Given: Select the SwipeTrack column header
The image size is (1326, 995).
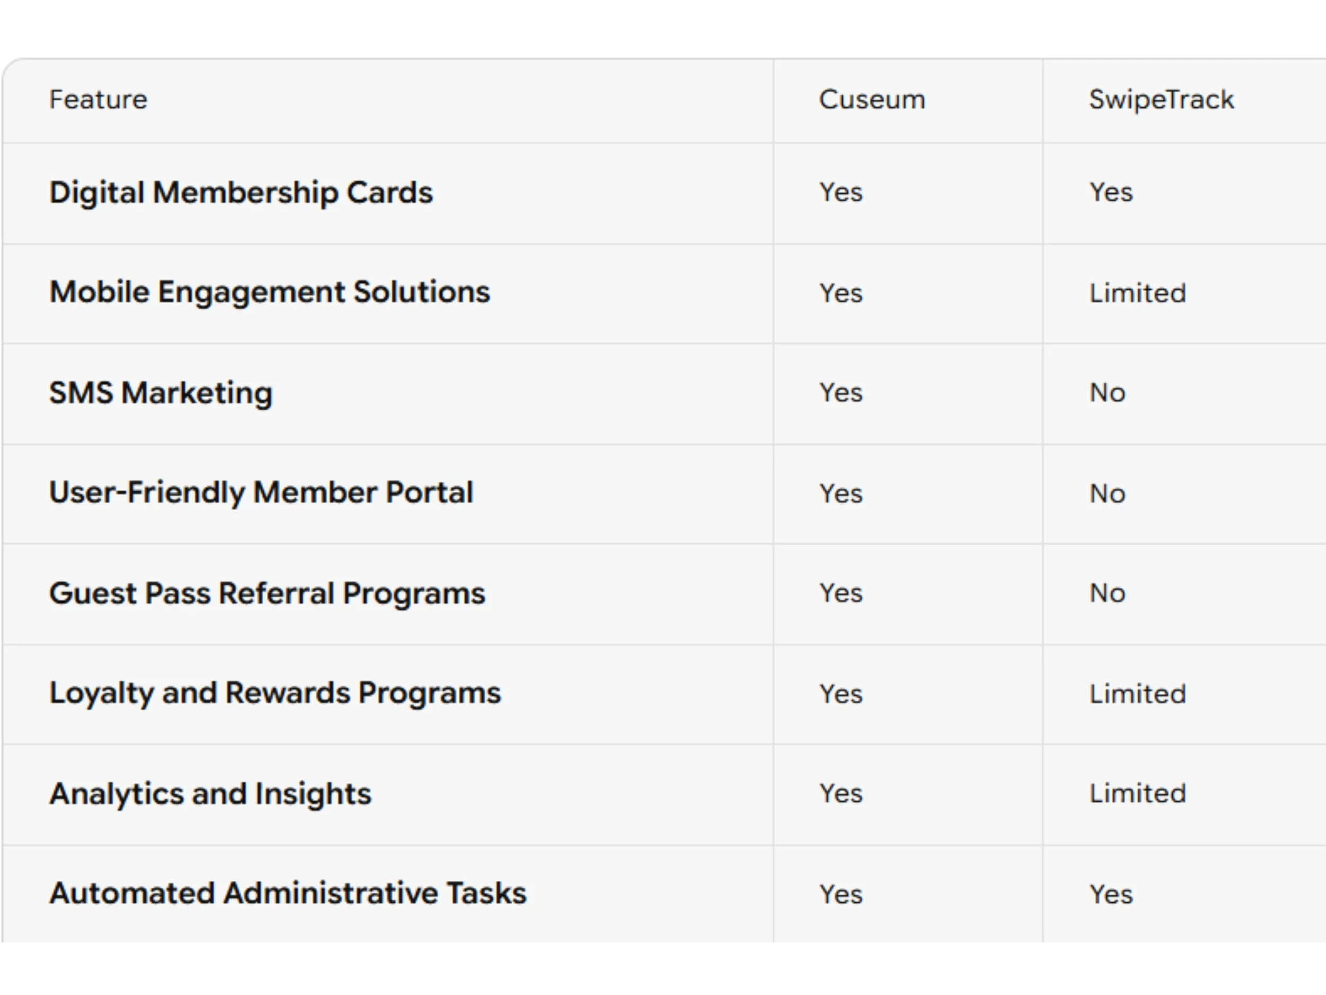Looking at the screenshot, I should tap(1161, 100).
